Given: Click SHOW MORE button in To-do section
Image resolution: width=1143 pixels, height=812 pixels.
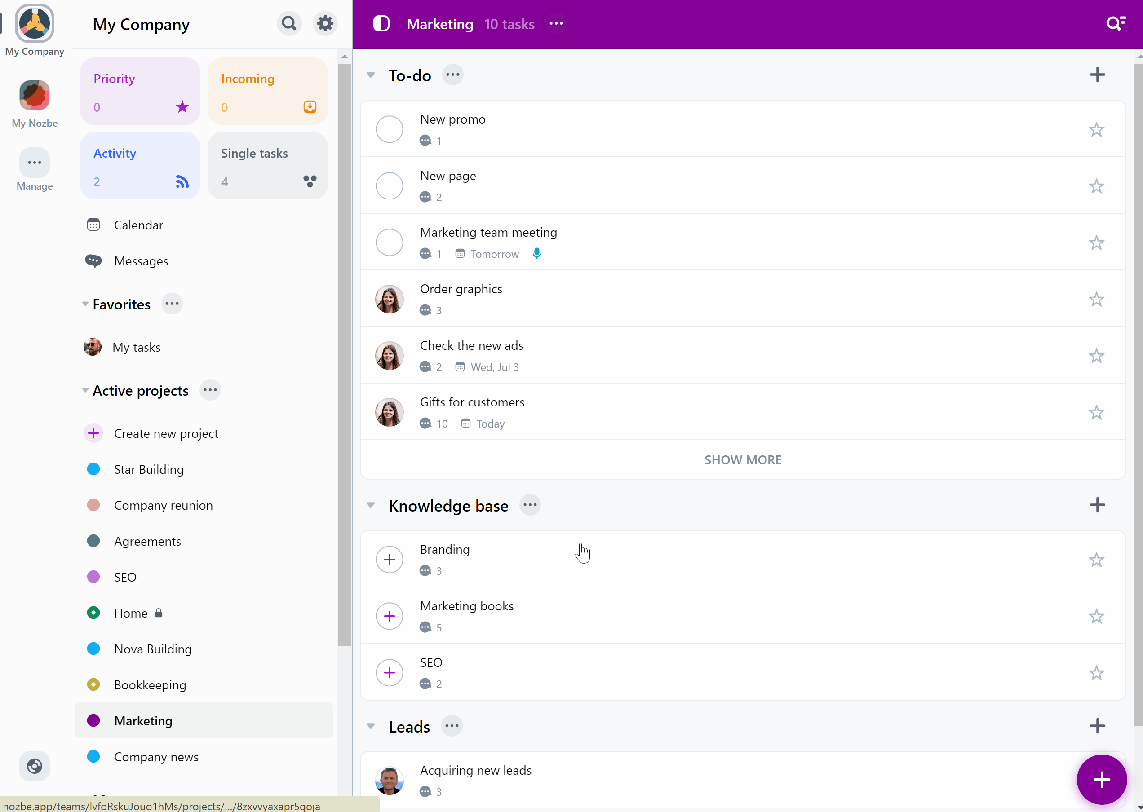Looking at the screenshot, I should click(x=742, y=459).
